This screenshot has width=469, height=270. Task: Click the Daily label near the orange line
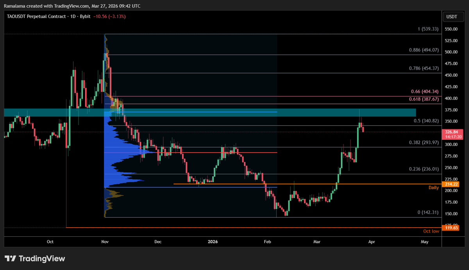click(x=434, y=187)
